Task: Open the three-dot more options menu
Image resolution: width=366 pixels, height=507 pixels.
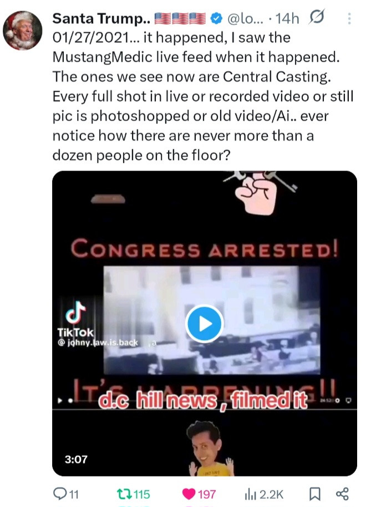Action: click(x=349, y=19)
